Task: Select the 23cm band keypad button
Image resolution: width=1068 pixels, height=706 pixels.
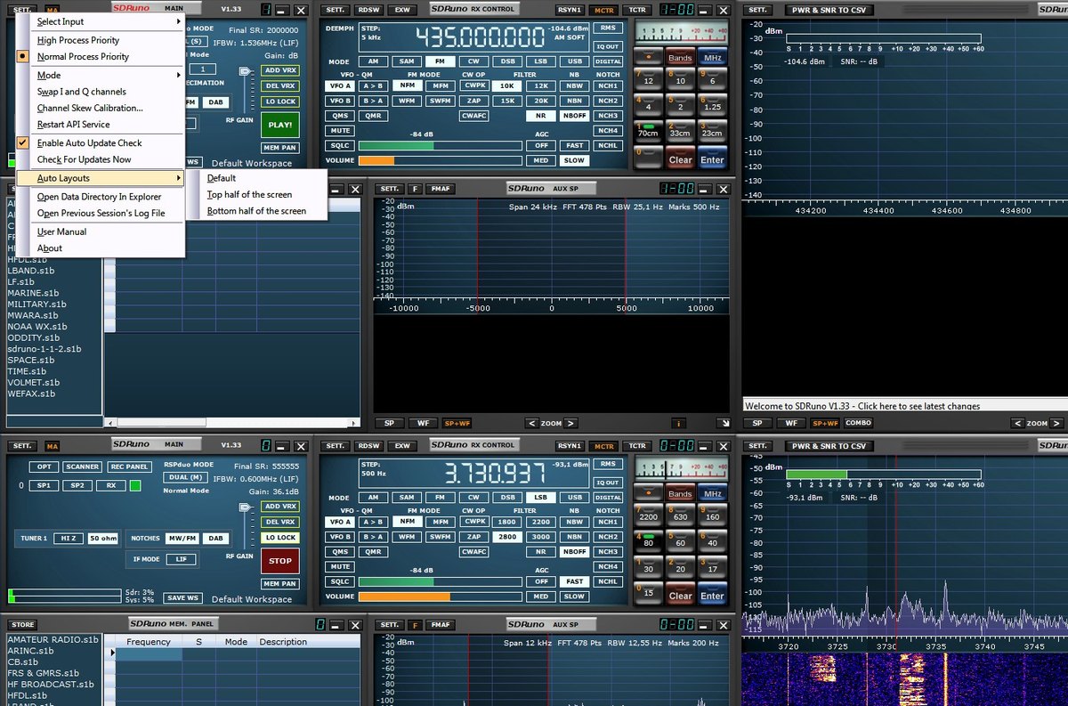Action: pyautogui.click(x=712, y=132)
